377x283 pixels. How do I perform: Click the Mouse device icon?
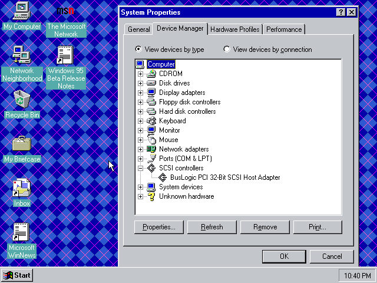pos(151,140)
